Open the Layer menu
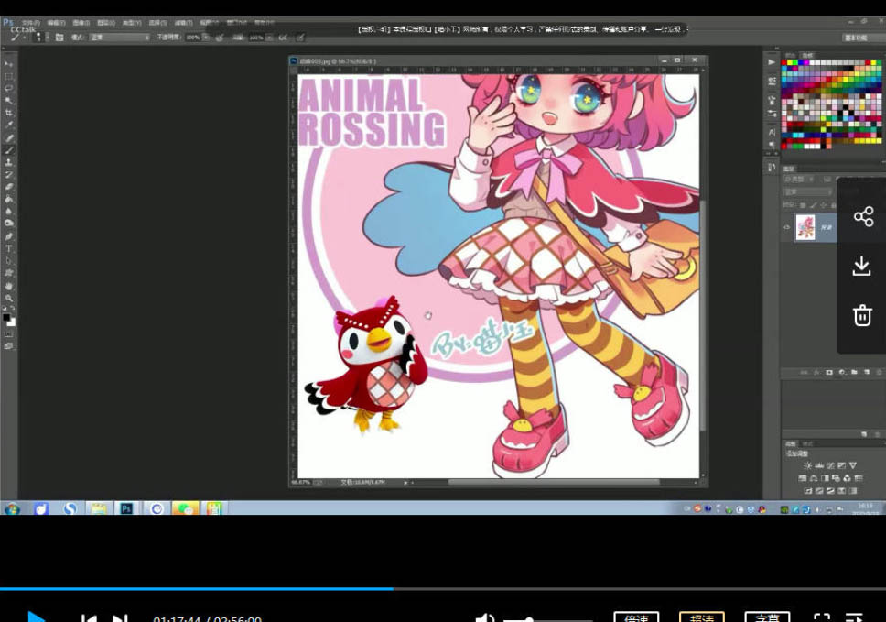Image resolution: width=886 pixels, height=622 pixels. 106,23
